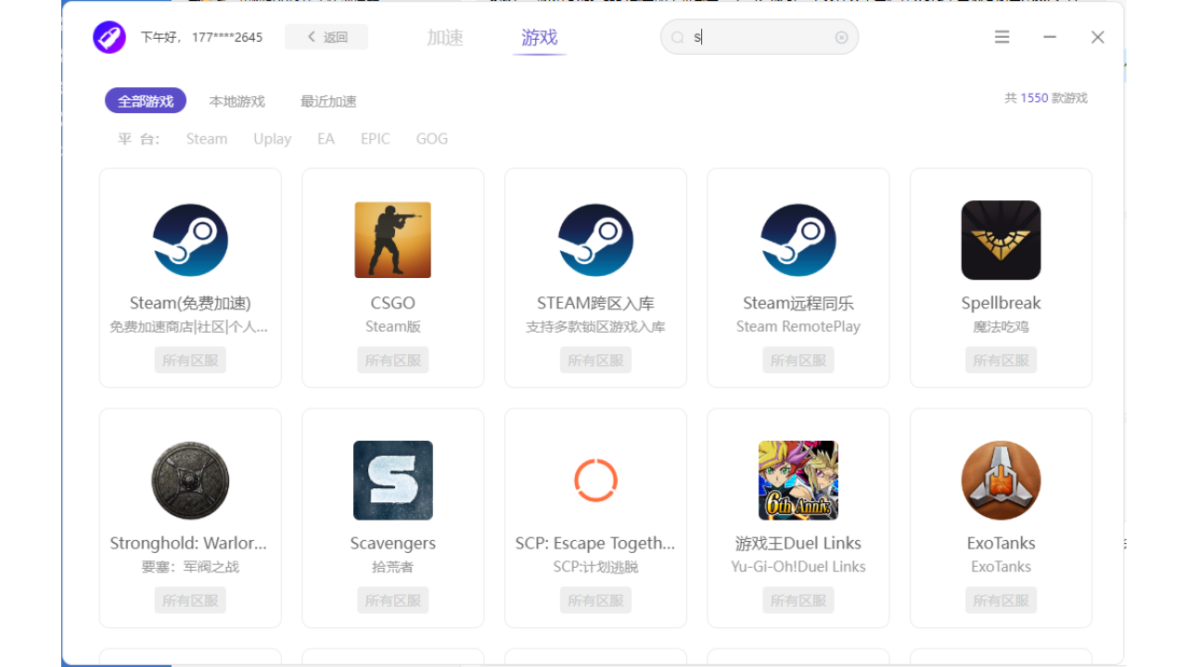Click 所有区服 under 游戏王Duel Links
Screen dimensions: 1187x667
tap(798, 600)
